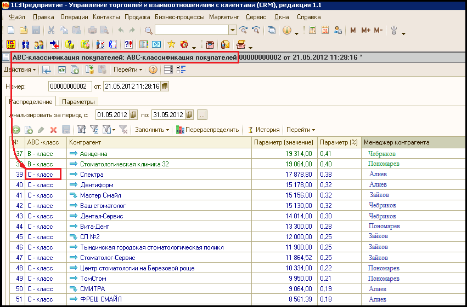This screenshot has height=307, width=467.
Task: Click the Параметр (значение) column header
Action: (x=284, y=142)
